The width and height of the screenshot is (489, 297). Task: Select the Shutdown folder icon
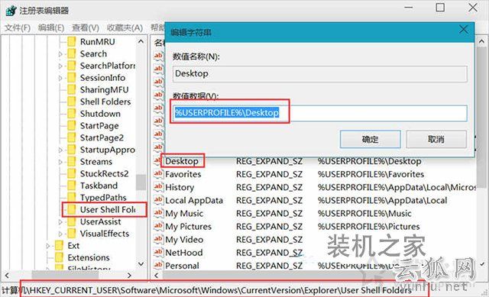pos(72,114)
